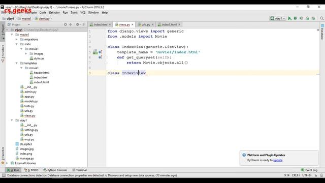Close the index1.html editor tab
This screenshot has width=325, height=183.
[179, 24]
